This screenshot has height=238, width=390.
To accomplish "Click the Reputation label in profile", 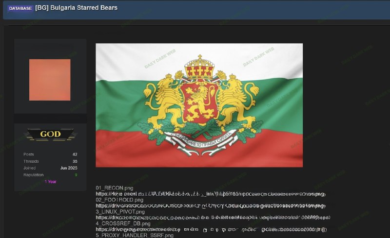I will tap(33, 175).
